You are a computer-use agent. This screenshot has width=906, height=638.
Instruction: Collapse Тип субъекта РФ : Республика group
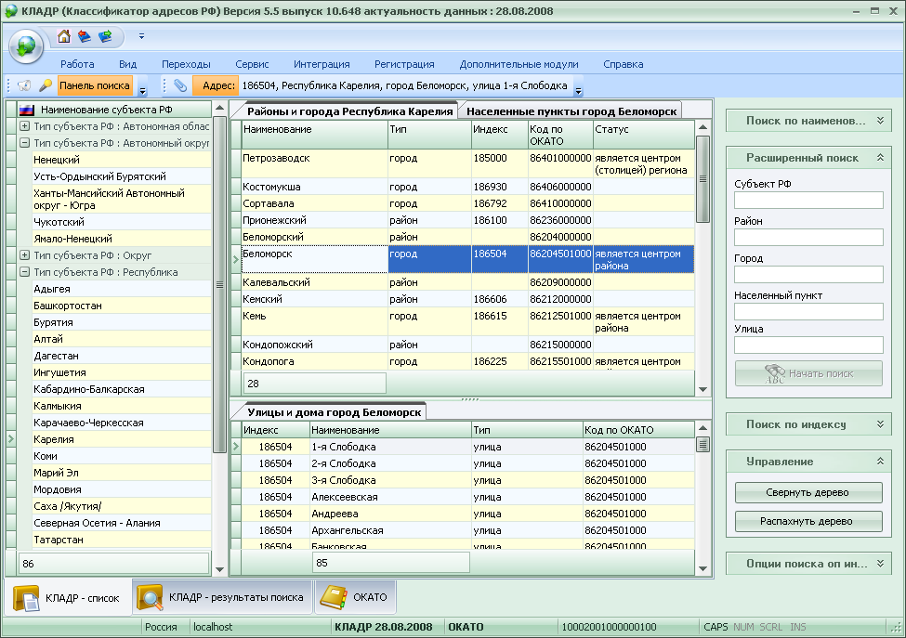point(24,271)
